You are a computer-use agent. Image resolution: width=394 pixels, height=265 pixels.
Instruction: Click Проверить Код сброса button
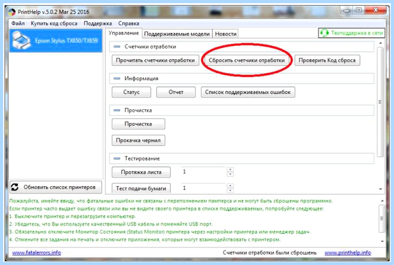coord(327,60)
